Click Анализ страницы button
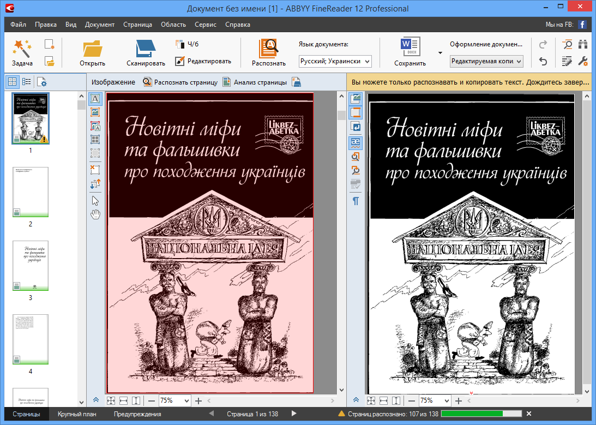 [255, 82]
